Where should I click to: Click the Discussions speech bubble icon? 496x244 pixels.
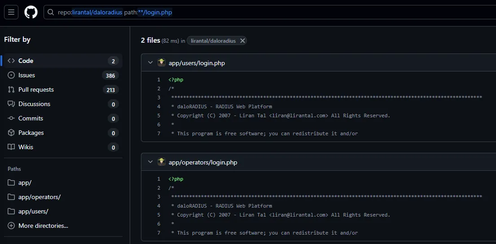(x=11, y=104)
